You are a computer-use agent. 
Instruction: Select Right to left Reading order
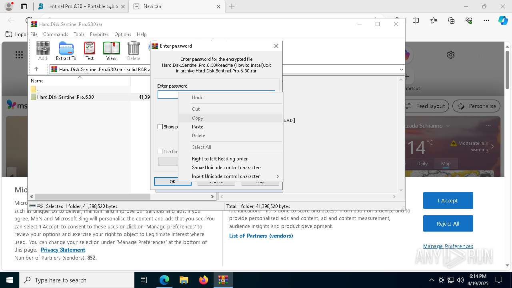coord(231,159)
